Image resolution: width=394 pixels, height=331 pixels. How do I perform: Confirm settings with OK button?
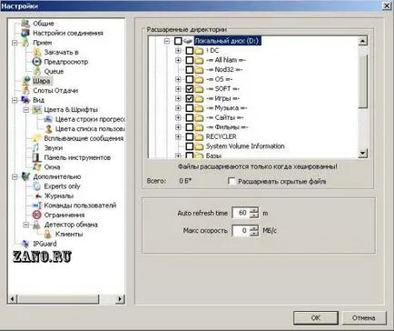[316, 317]
